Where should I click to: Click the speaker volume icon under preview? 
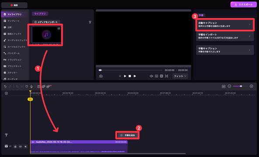click(151, 76)
